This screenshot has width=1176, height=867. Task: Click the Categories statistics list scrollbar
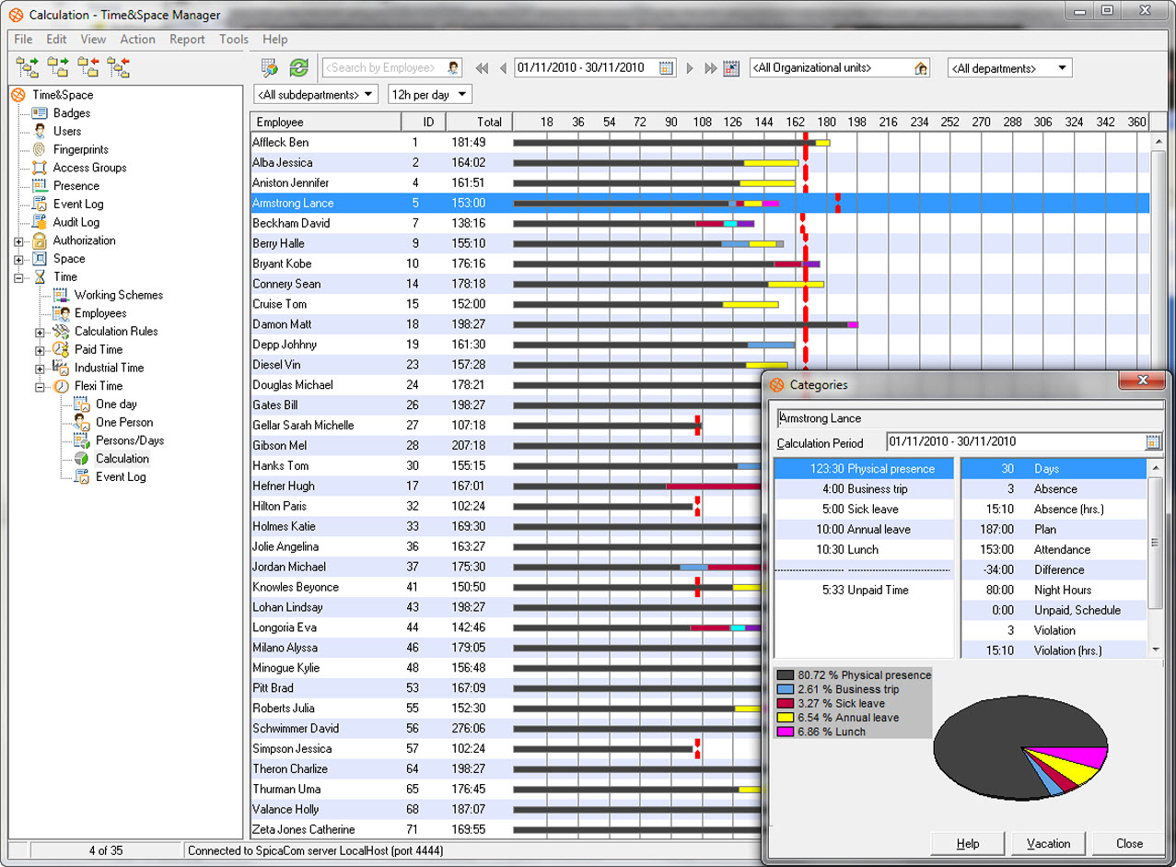[x=1156, y=559]
